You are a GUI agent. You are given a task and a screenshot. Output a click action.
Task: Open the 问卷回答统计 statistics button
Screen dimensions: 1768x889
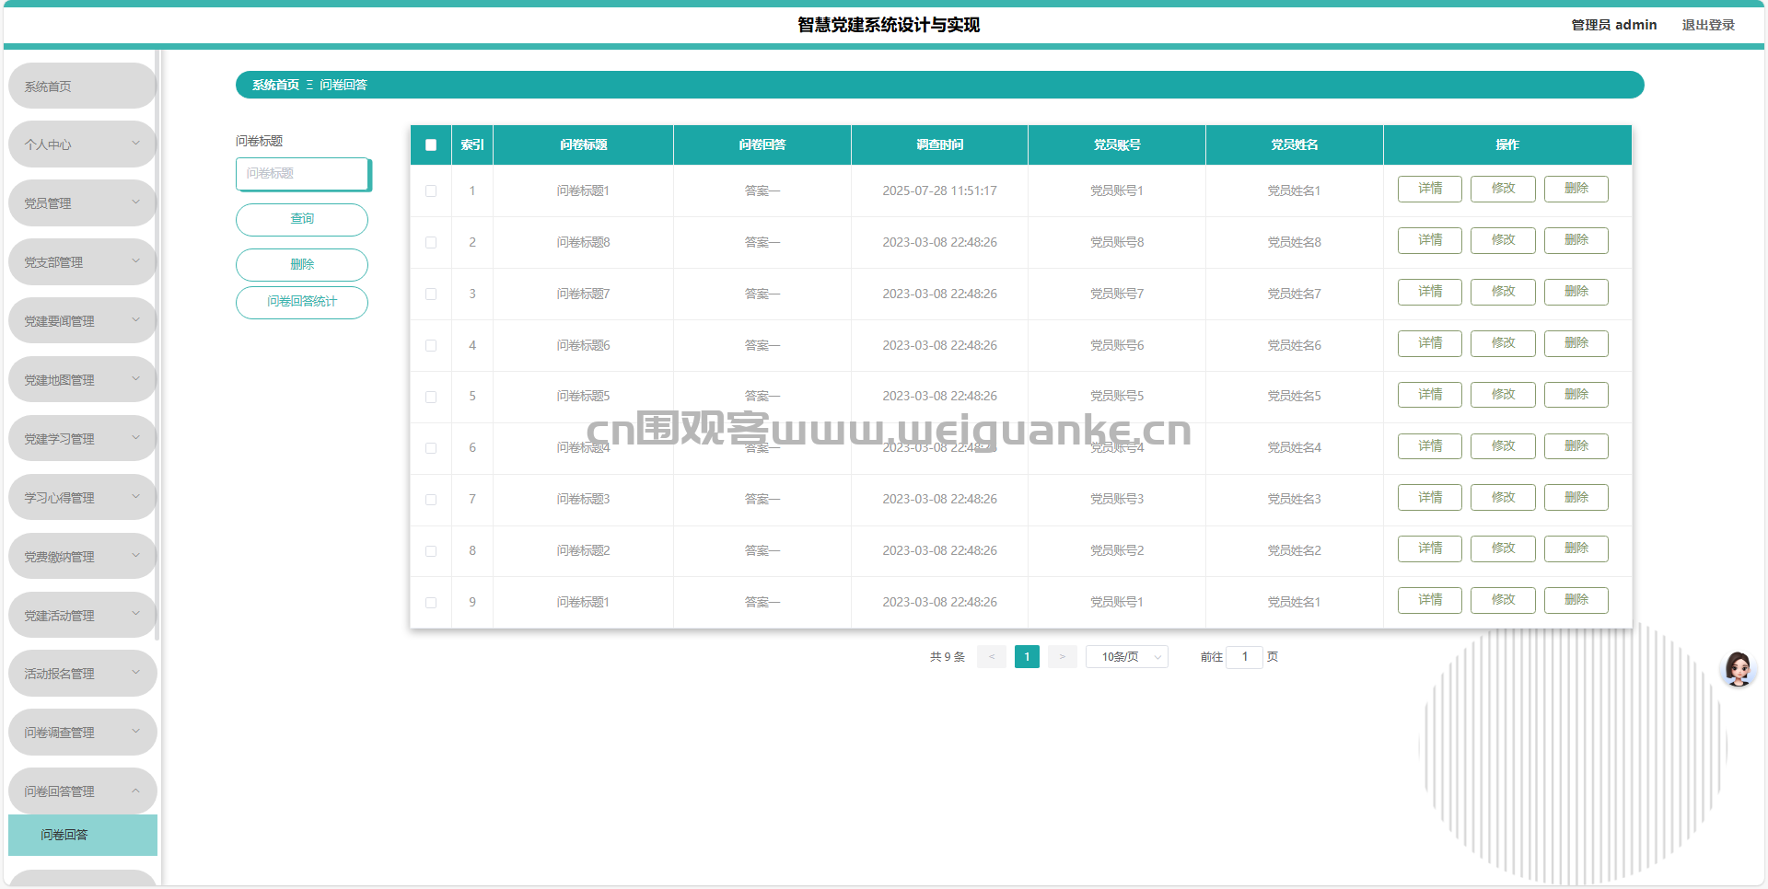pyautogui.click(x=302, y=302)
